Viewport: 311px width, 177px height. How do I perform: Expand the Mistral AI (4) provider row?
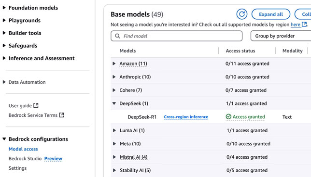click(114, 157)
